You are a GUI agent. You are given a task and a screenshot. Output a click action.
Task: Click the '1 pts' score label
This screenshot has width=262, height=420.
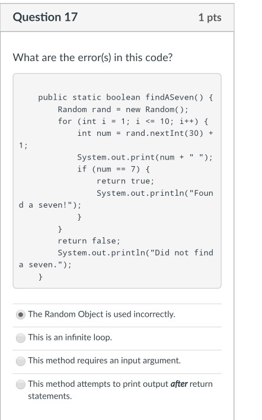click(210, 18)
